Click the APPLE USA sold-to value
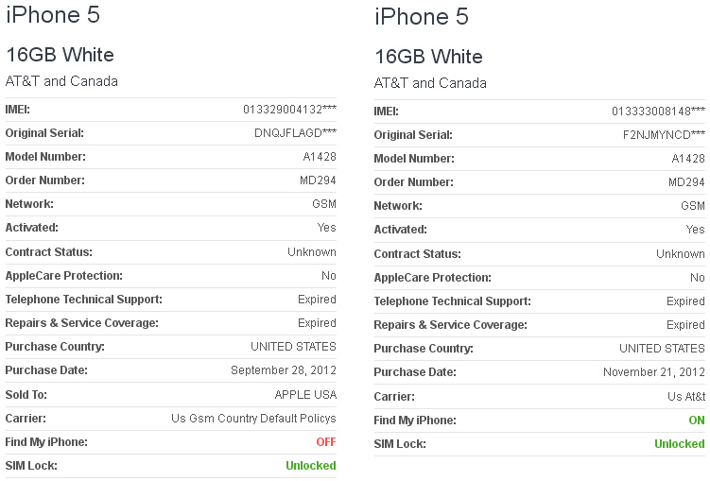This screenshot has height=481, width=710. [x=305, y=394]
